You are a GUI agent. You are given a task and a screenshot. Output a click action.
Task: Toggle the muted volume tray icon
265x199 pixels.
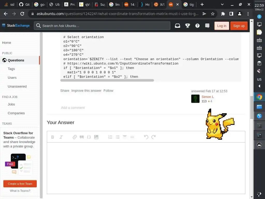coord(259,71)
